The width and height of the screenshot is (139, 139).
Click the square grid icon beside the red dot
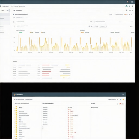122,104
